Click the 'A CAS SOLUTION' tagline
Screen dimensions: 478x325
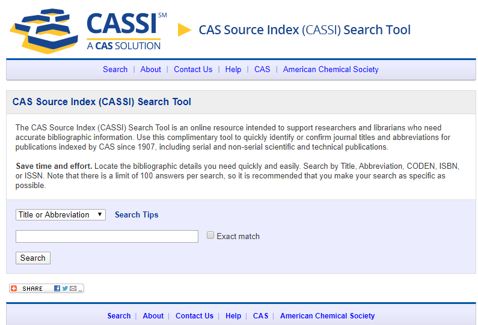(x=123, y=46)
